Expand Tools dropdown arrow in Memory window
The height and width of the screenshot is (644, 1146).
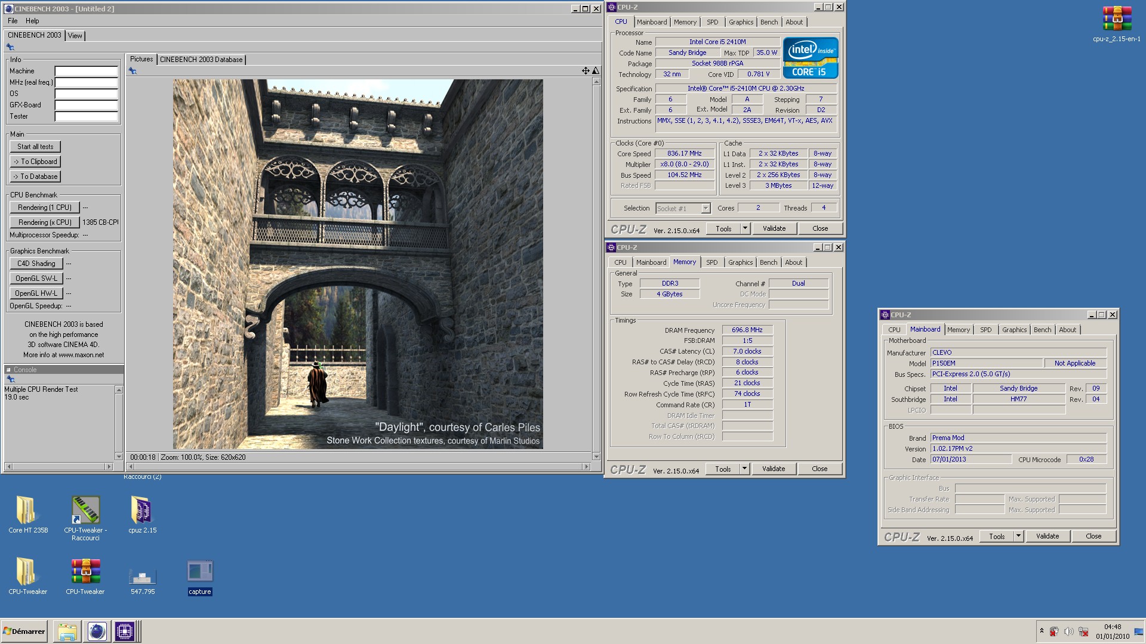[744, 469]
